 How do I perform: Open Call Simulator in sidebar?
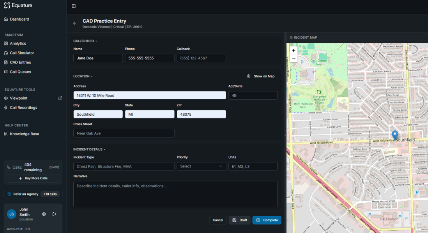click(22, 53)
